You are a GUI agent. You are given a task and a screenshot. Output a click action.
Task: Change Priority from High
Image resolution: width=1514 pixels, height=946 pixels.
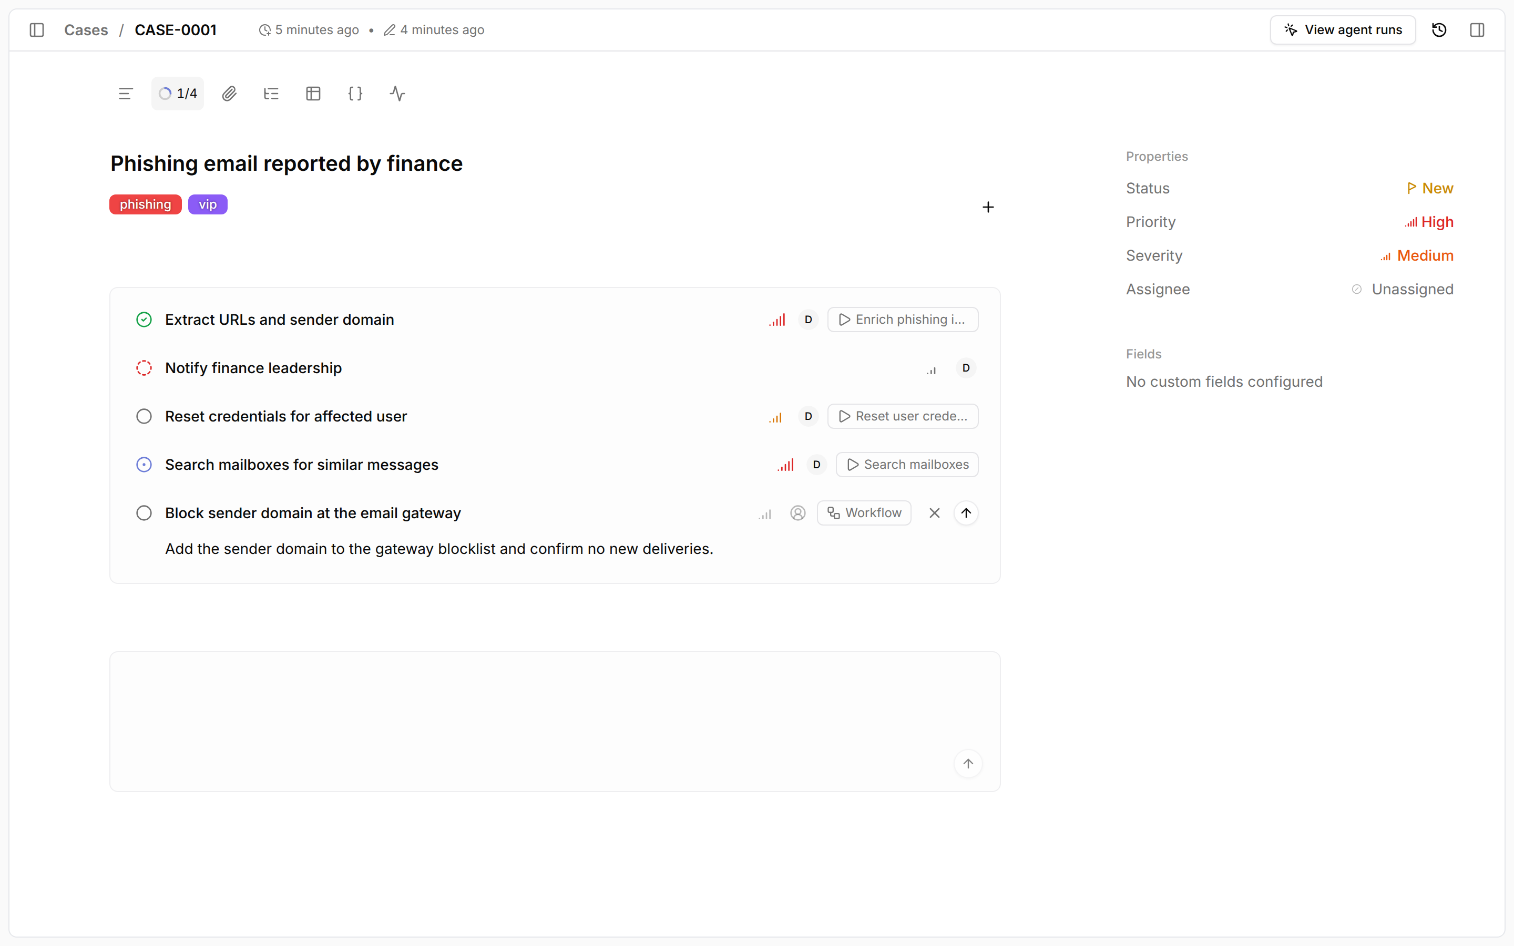pyautogui.click(x=1429, y=222)
